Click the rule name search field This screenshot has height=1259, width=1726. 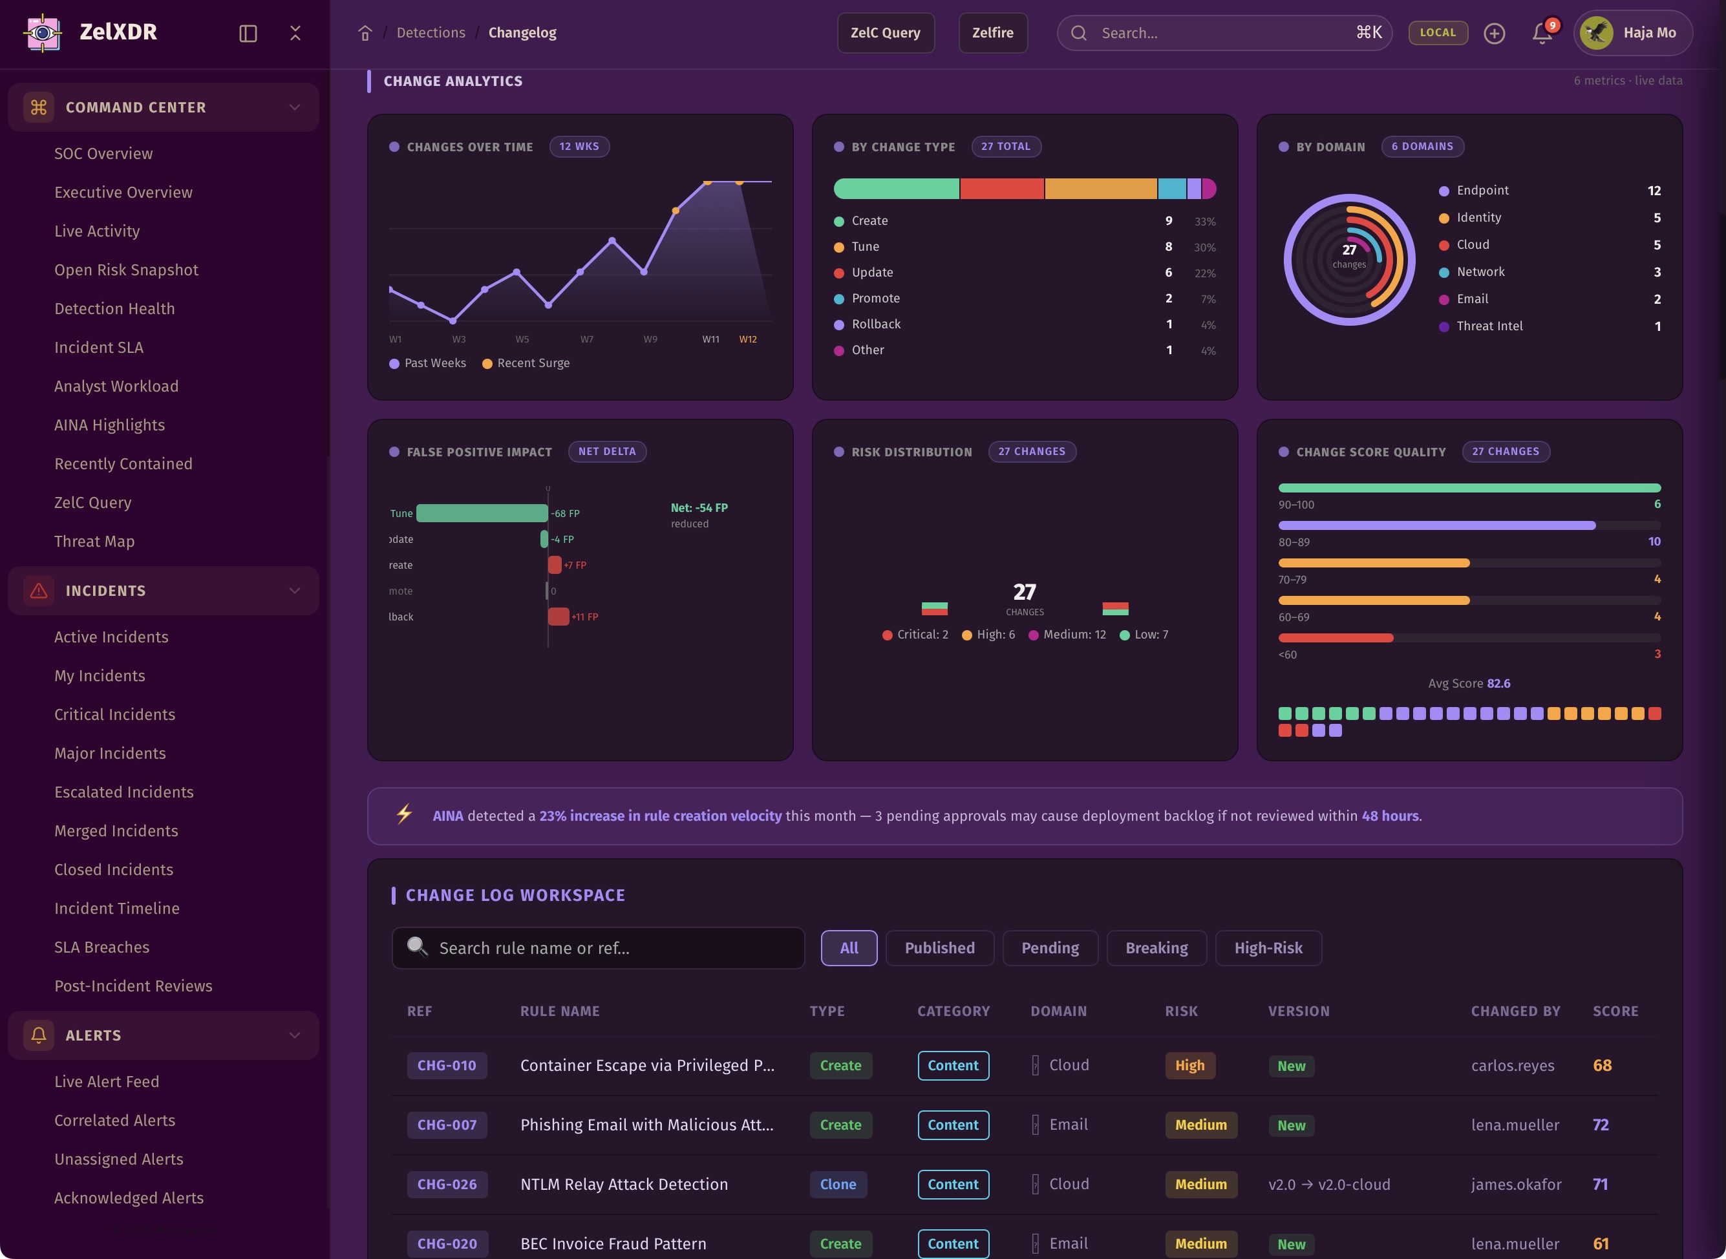599,948
